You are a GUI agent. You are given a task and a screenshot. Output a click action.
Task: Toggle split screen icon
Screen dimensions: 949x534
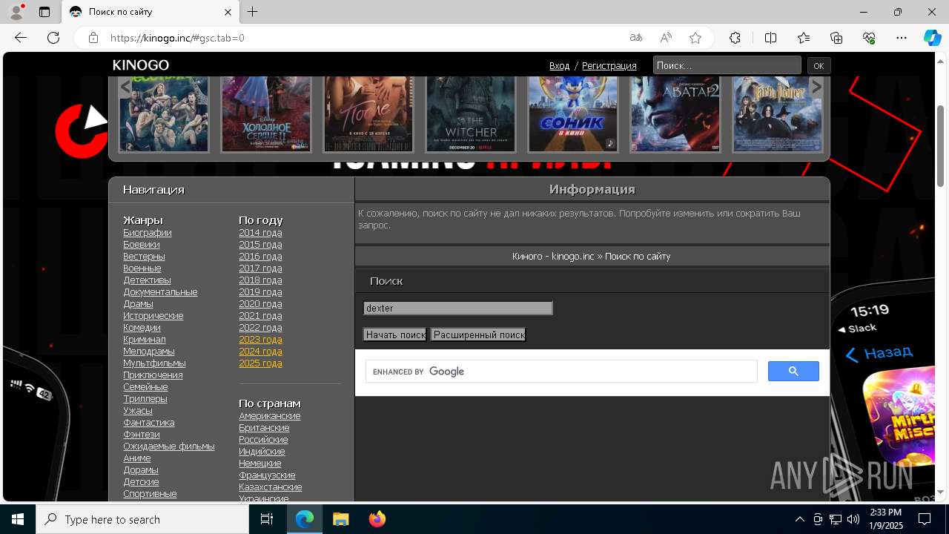click(770, 38)
